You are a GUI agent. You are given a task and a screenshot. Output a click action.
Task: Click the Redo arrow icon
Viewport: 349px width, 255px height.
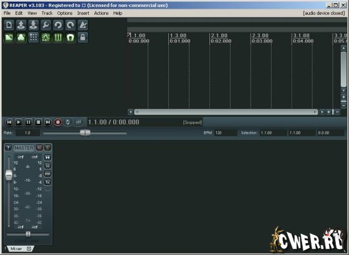[70, 25]
